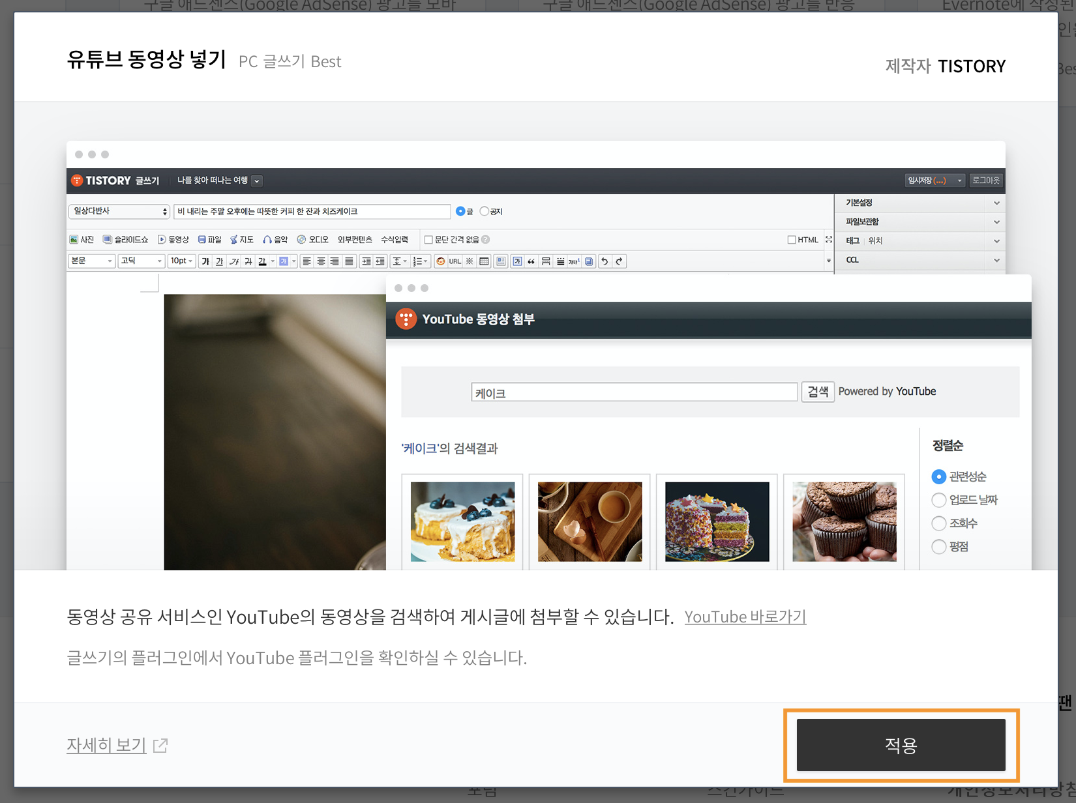Sort by 업로드 날짜 upload date
This screenshot has height=803, width=1076.
point(938,500)
